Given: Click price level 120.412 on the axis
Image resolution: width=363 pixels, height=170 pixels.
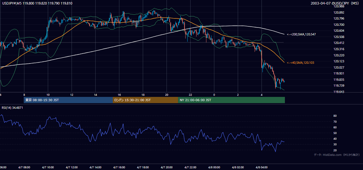Looking at the screenshot, I should click(339, 43).
